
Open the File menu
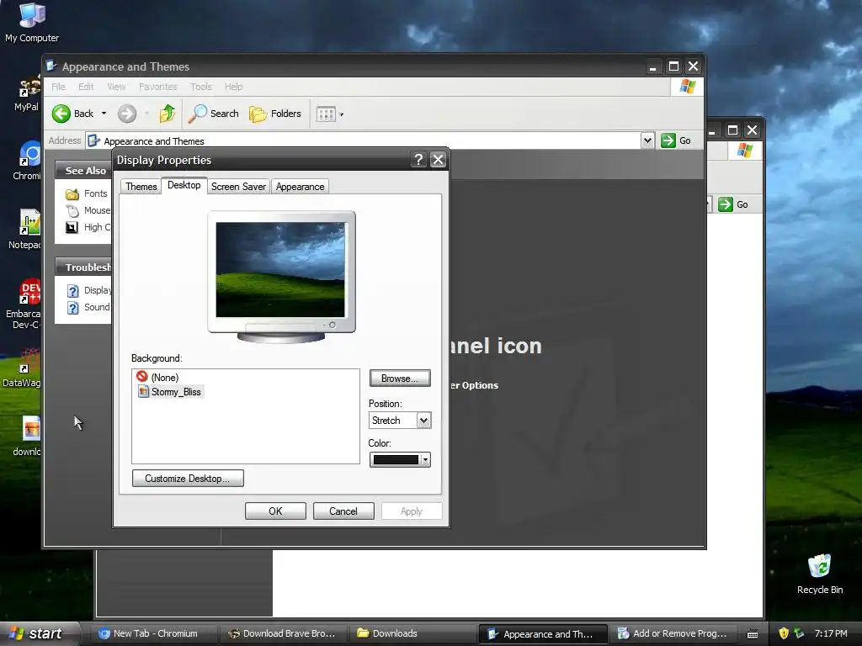point(58,87)
